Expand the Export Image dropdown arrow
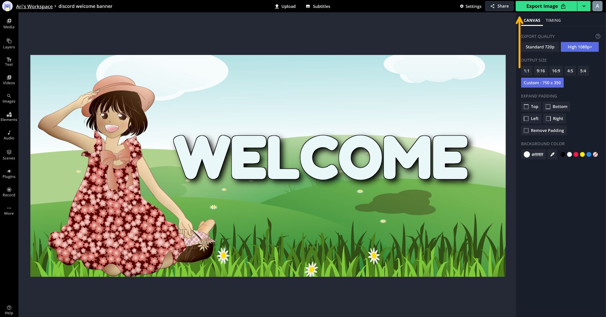This screenshot has width=606, height=317. pyautogui.click(x=584, y=6)
